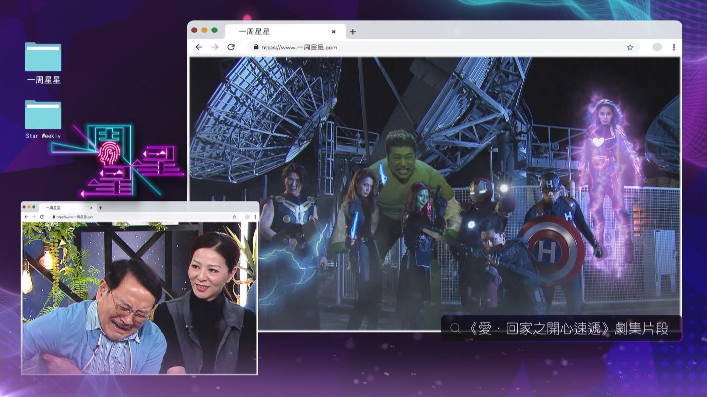Click the studio video in small browser
Image resolution: width=707 pixels, height=397 pixels.
click(x=140, y=298)
